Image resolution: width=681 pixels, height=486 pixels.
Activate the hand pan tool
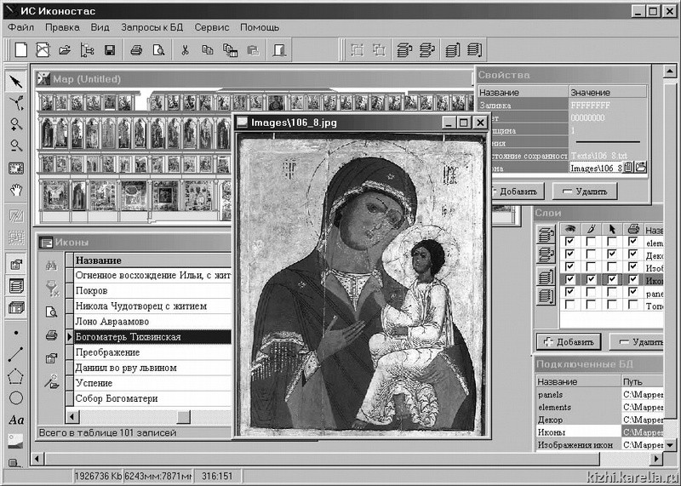click(15, 189)
